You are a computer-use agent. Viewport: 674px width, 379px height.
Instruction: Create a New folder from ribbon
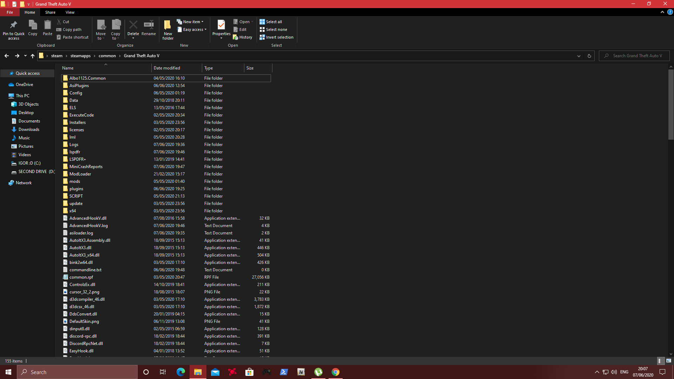pos(168,26)
